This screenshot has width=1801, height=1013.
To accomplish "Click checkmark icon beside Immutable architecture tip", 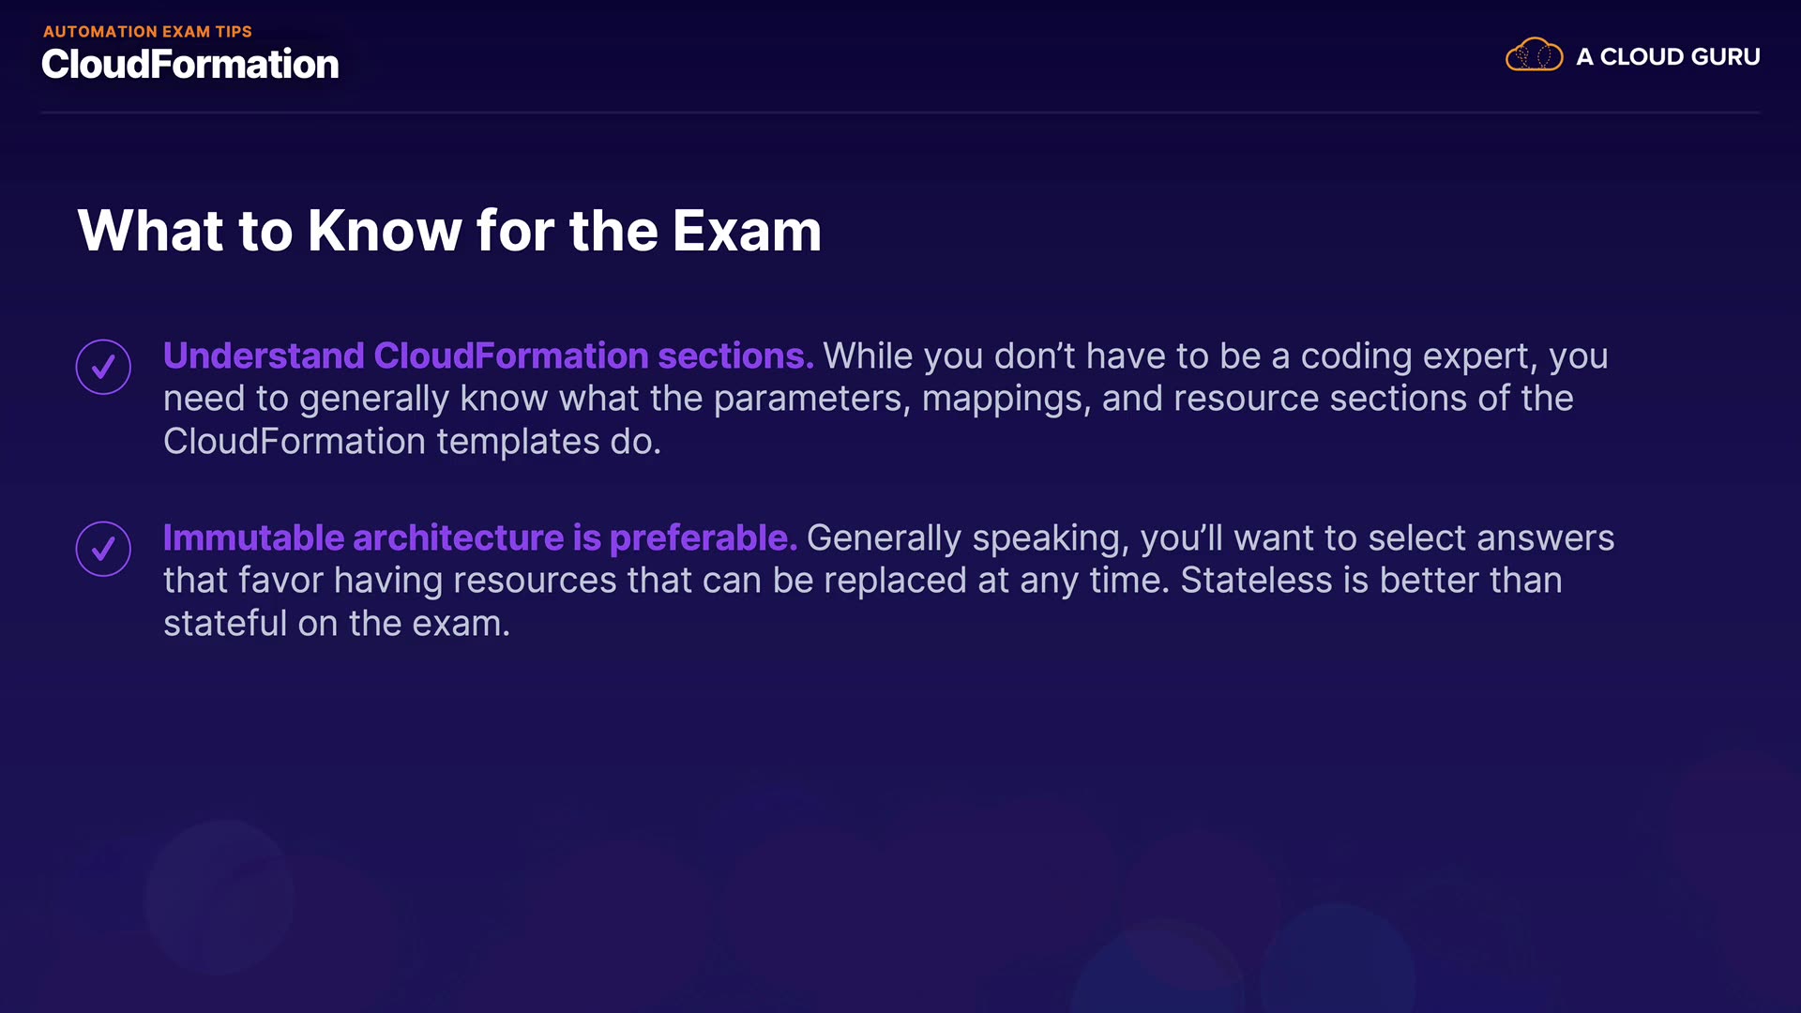I will coord(103,549).
